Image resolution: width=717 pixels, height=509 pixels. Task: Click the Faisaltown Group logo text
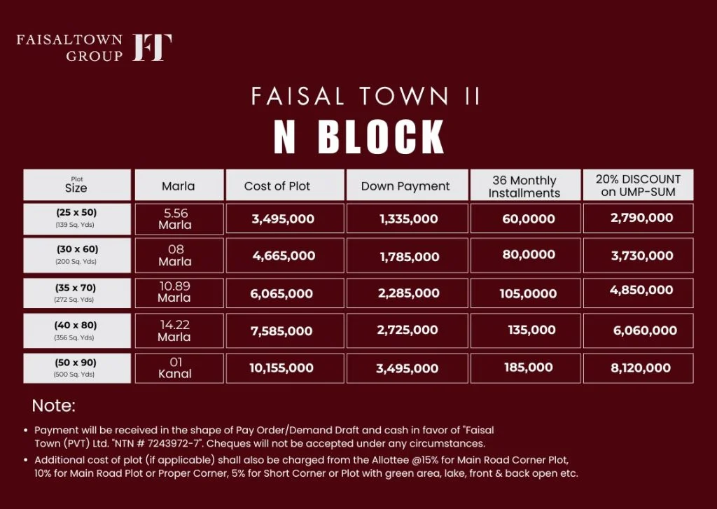pos(69,48)
